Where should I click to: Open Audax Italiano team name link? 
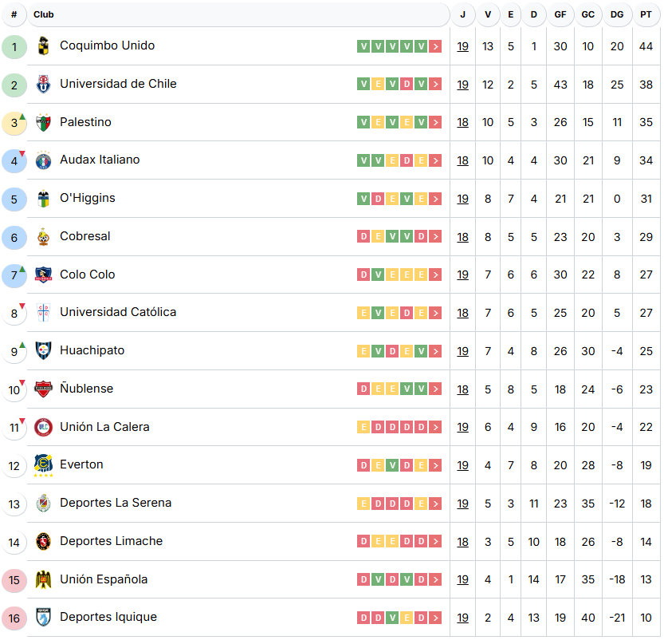(100, 160)
